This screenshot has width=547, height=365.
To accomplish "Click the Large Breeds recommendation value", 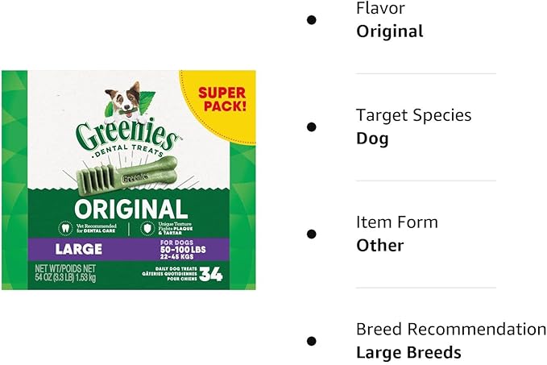I will click(408, 352).
